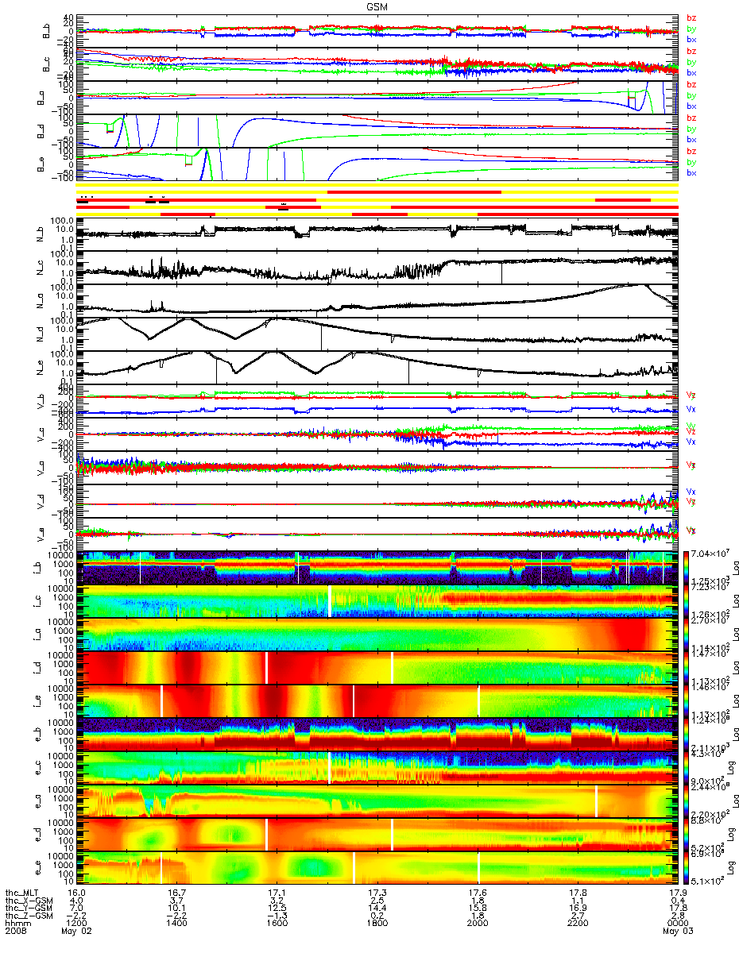739x953 pixels.
Task: Click the Y-GSM value 14.4
Action: pos(377,908)
